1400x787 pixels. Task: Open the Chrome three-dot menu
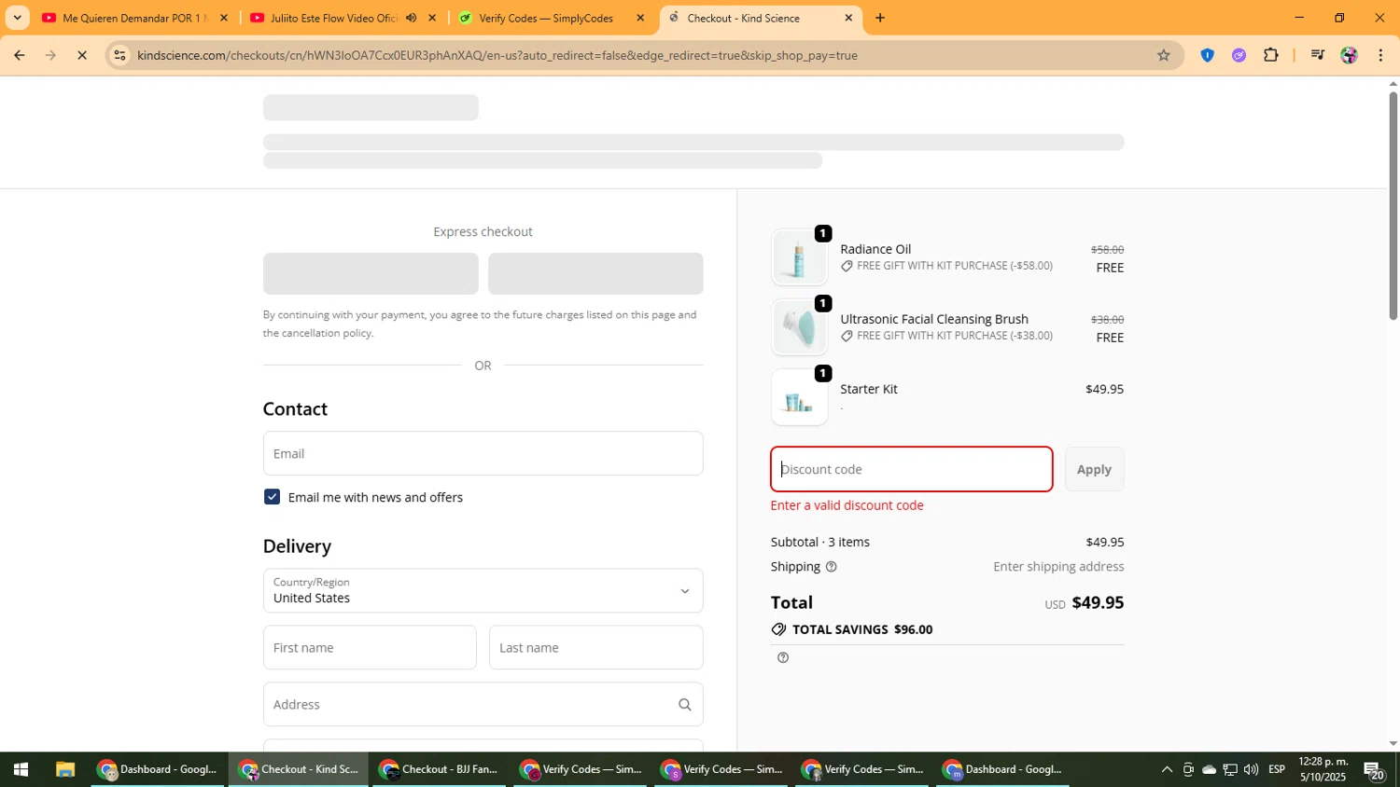point(1380,55)
